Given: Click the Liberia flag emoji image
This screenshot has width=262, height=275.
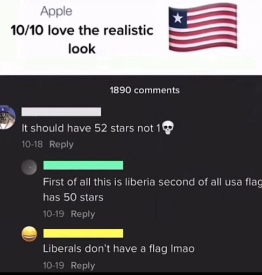Looking at the screenshot, I should (203, 27).
